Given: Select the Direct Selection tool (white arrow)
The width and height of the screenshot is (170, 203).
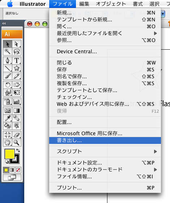Looking at the screenshot, I should point(17,44).
